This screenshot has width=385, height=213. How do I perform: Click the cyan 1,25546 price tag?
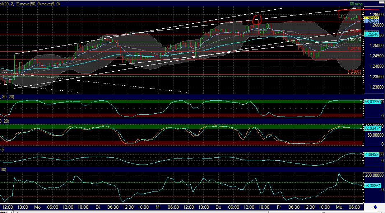click(371, 34)
